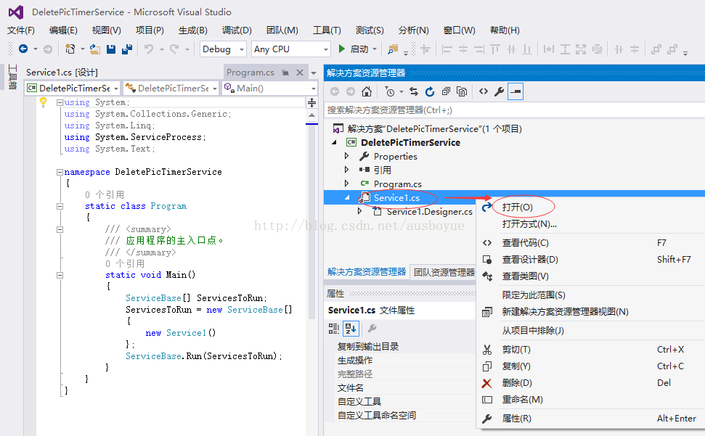This screenshot has width=705, height=436.
Task: Switch to the Service1.cs [设计] tab
Action: (62, 73)
